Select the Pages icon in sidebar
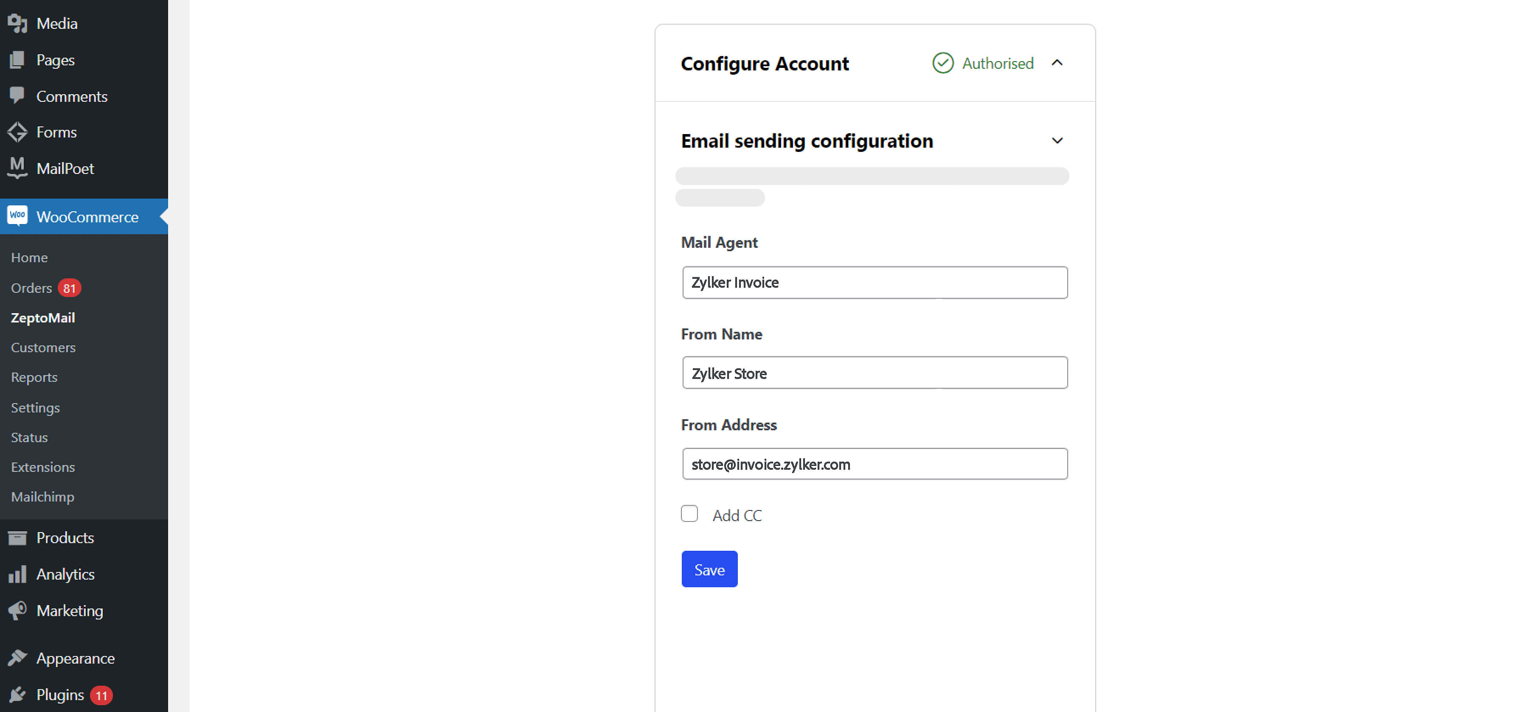Viewport: 1530px width, 712px height. point(17,59)
